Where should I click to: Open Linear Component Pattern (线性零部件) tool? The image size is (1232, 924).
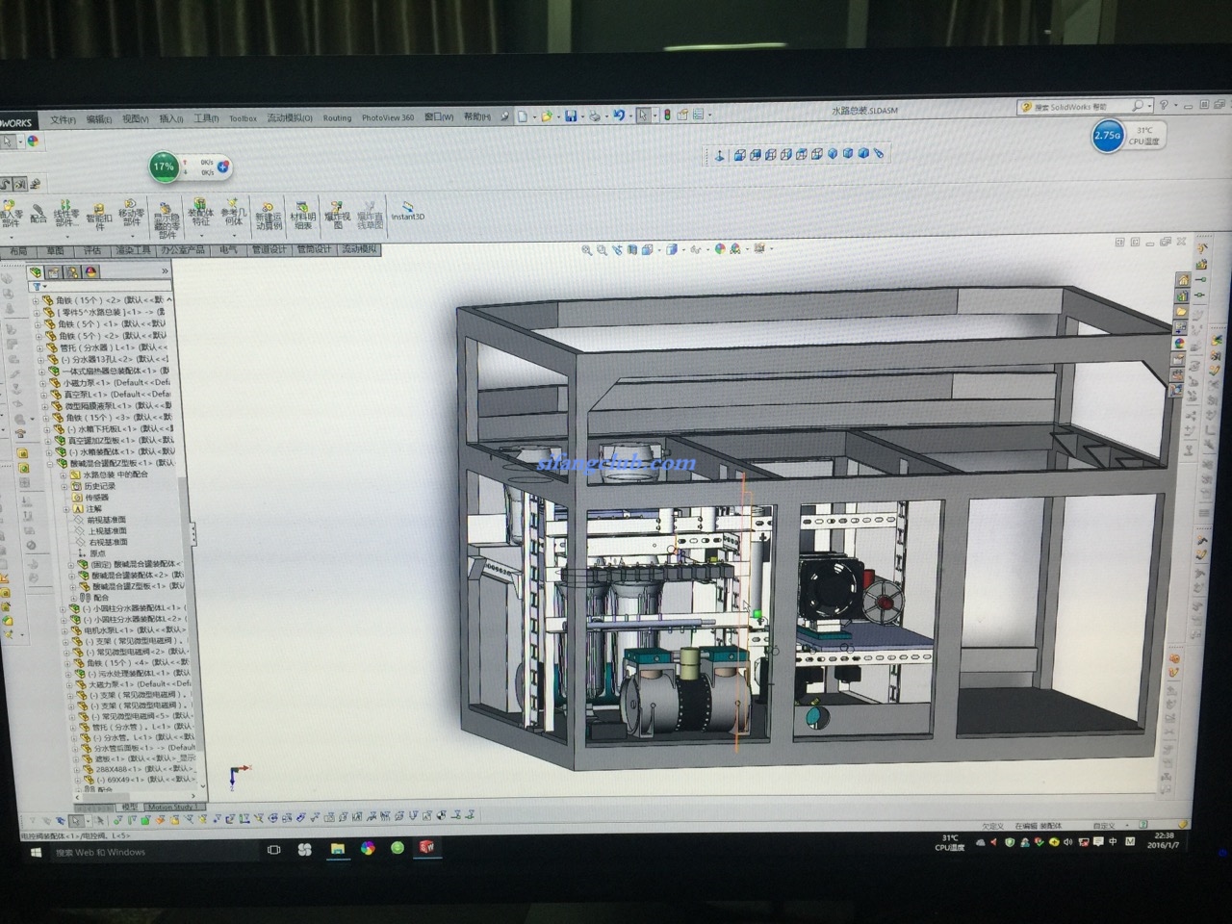coord(66,215)
